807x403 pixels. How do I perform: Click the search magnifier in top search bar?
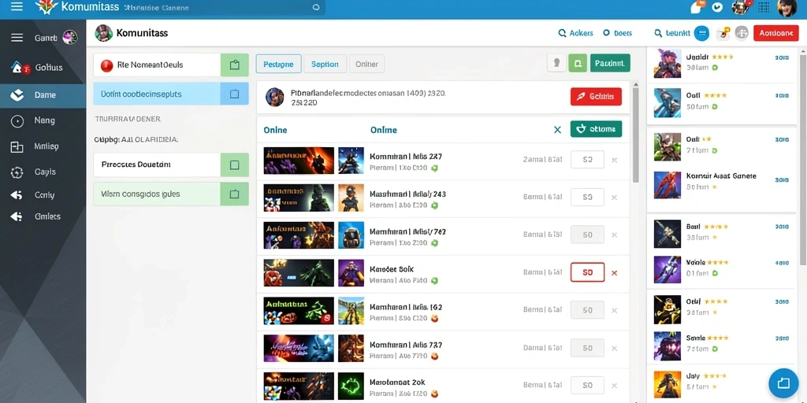[x=316, y=8]
